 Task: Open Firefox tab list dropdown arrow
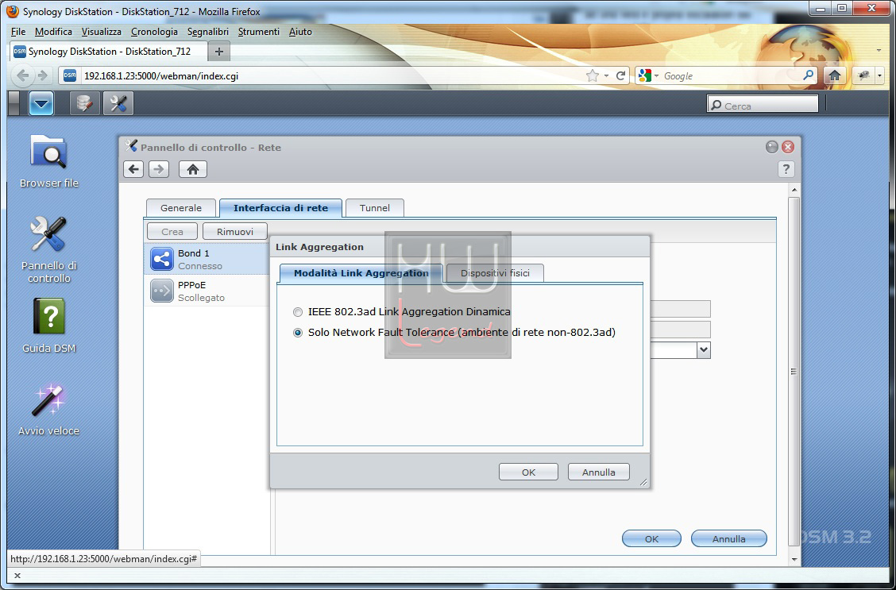pos(879,51)
